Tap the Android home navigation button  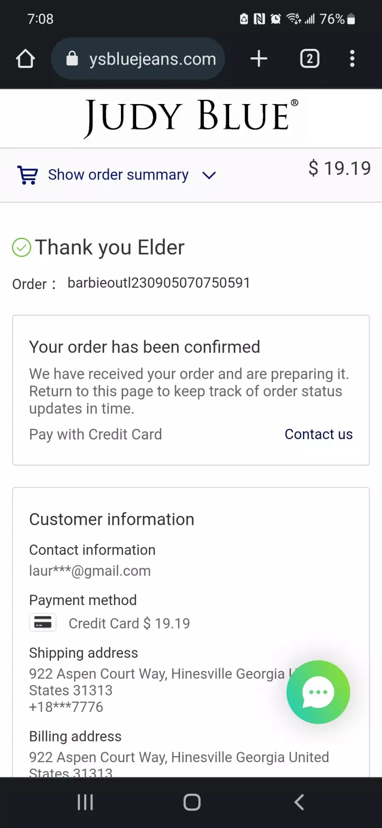click(x=192, y=802)
